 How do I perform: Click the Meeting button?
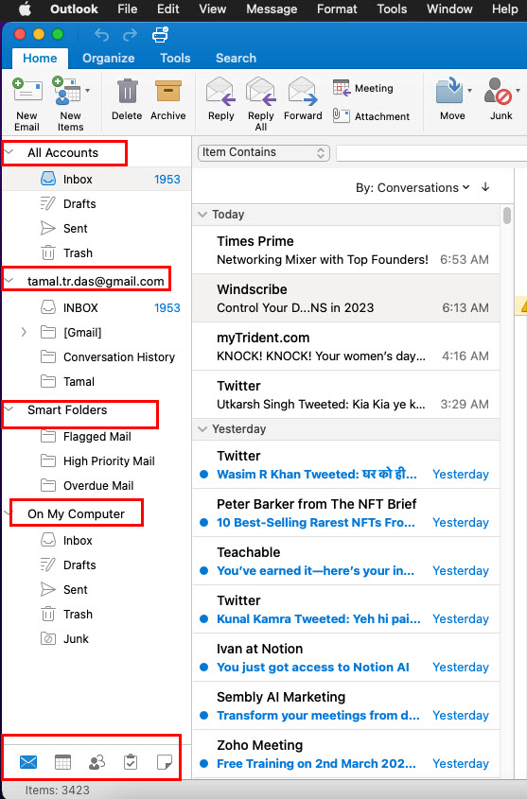[x=363, y=88]
